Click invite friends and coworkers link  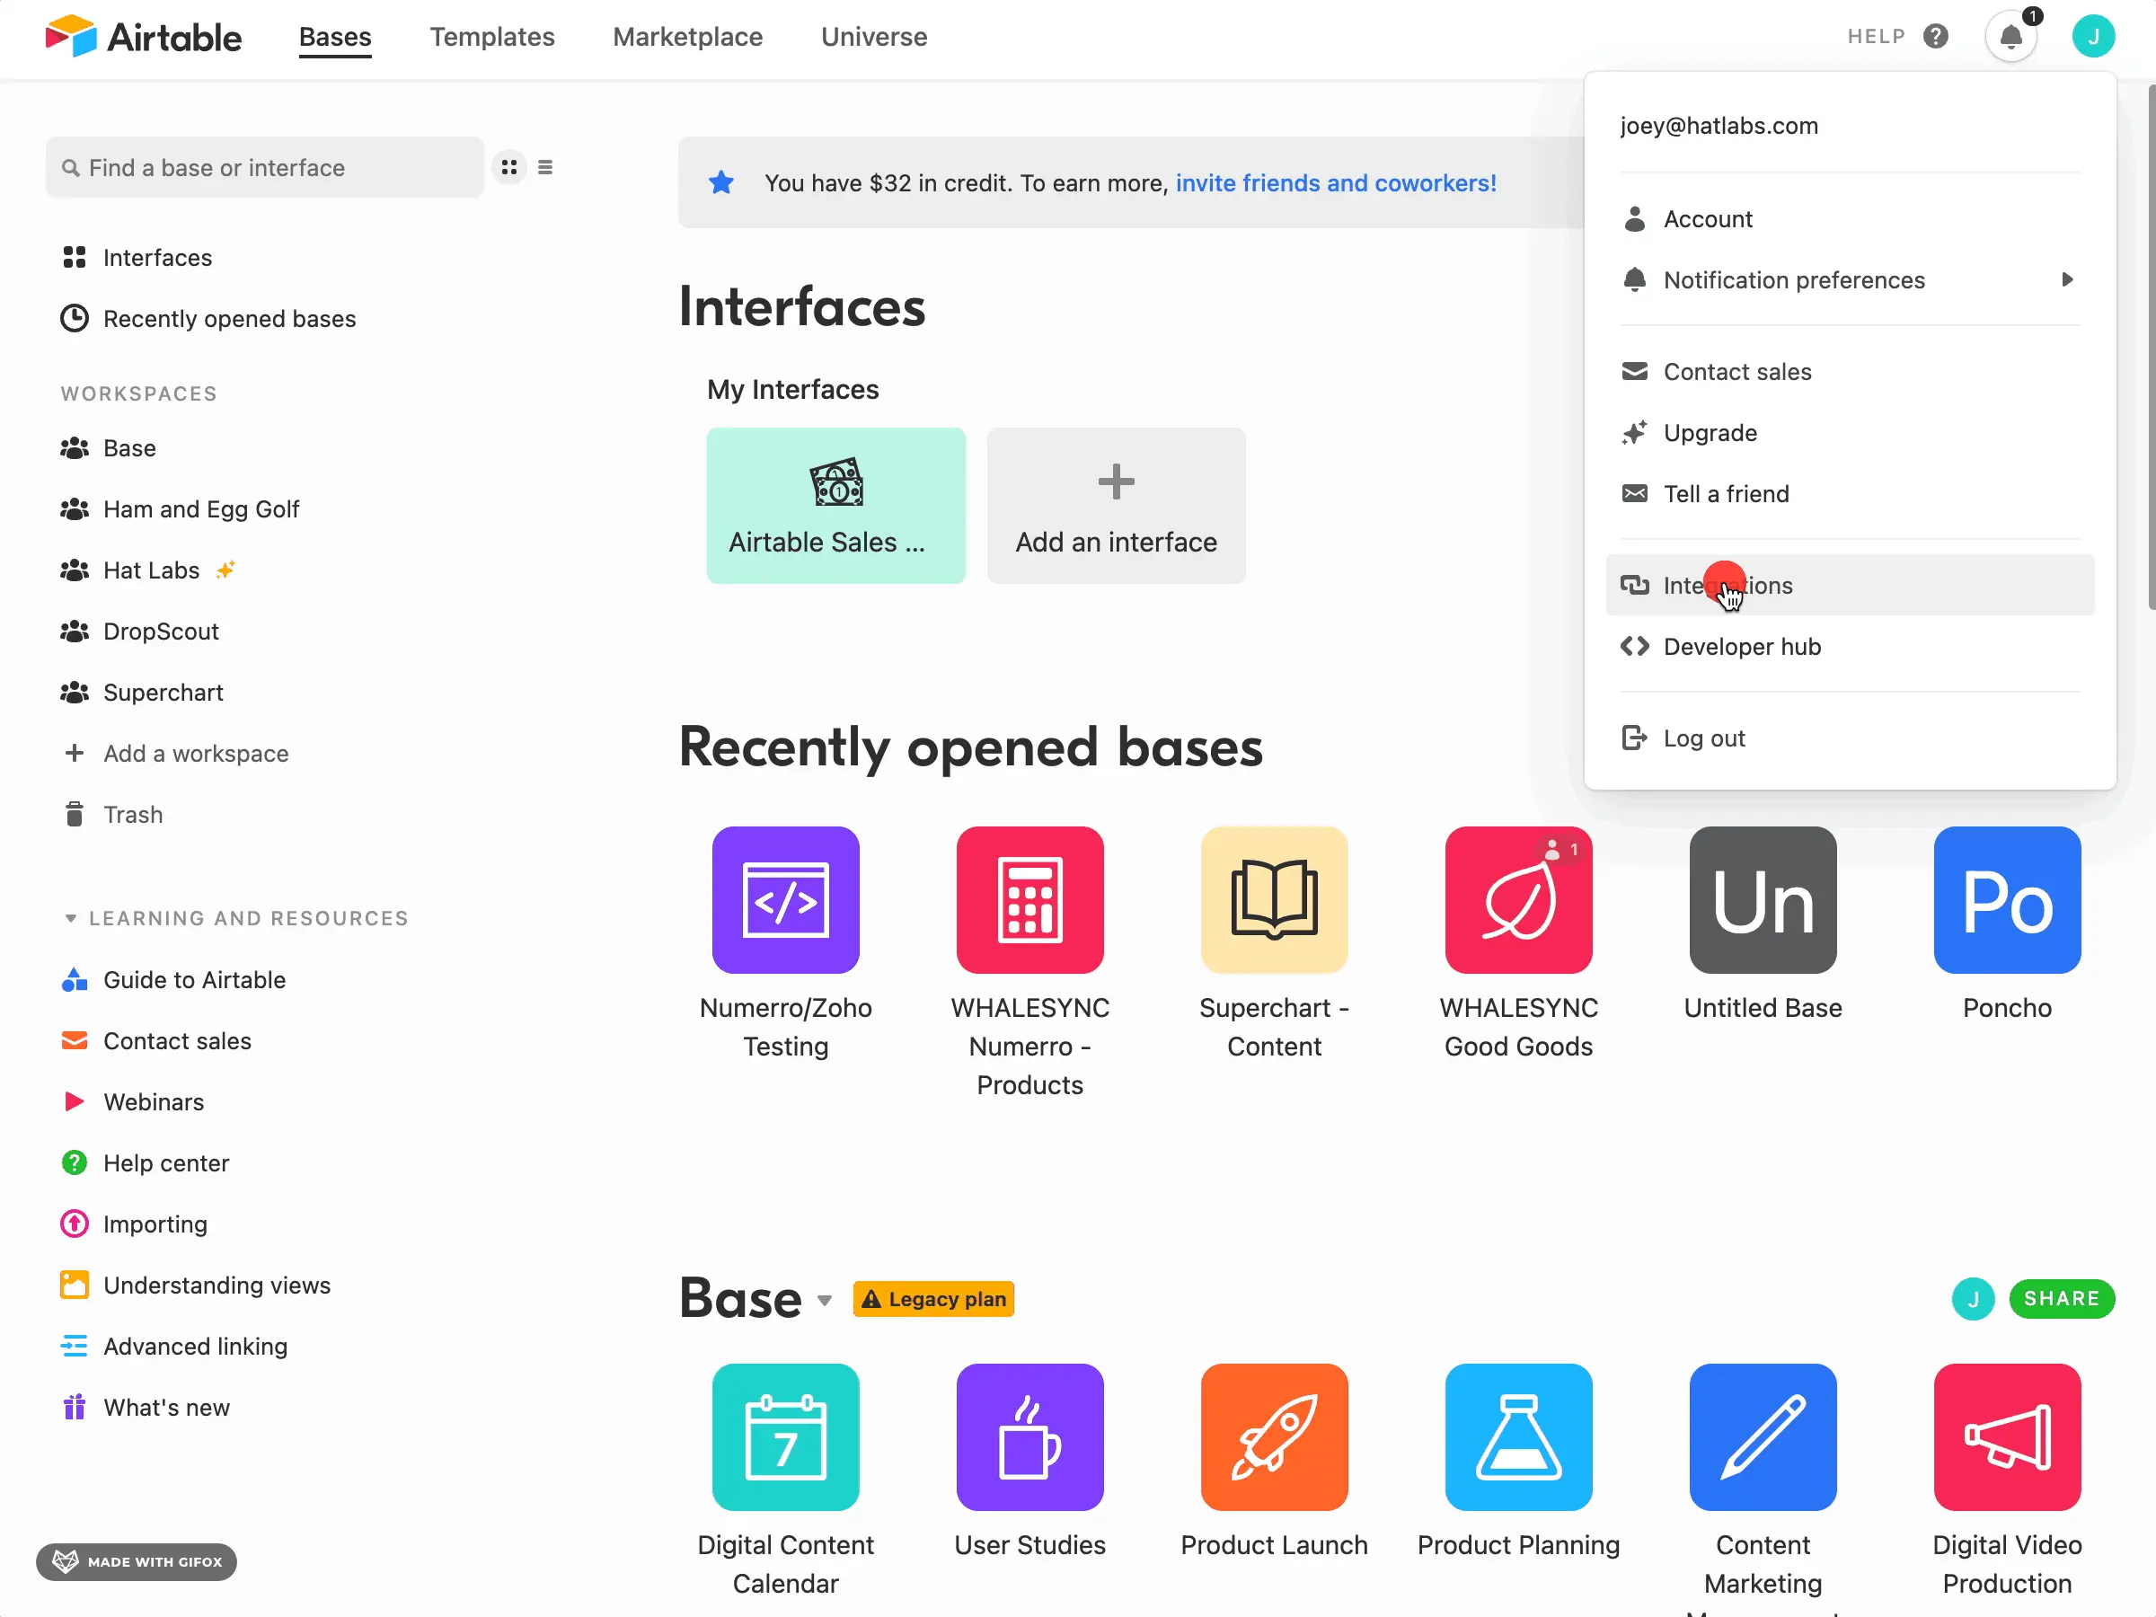1335,182
